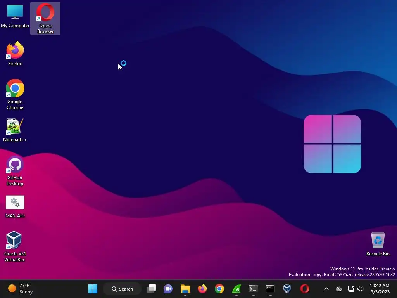Screen dimensions: 397x298
Task: Select the Firefox desktop shortcut
Action: tap(15, 54)
